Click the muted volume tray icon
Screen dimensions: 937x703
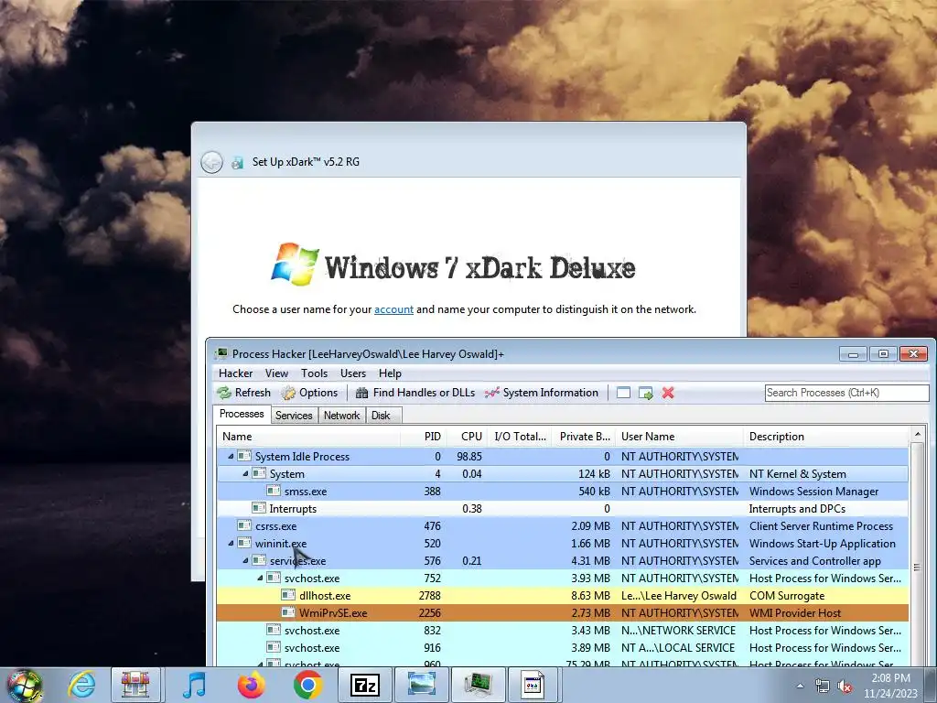click(x=845, y=687)
